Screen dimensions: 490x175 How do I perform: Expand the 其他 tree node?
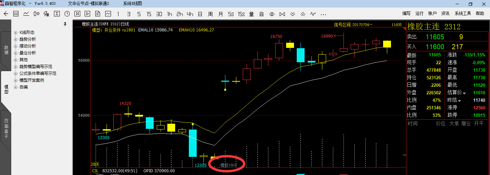tap(16, 60)
